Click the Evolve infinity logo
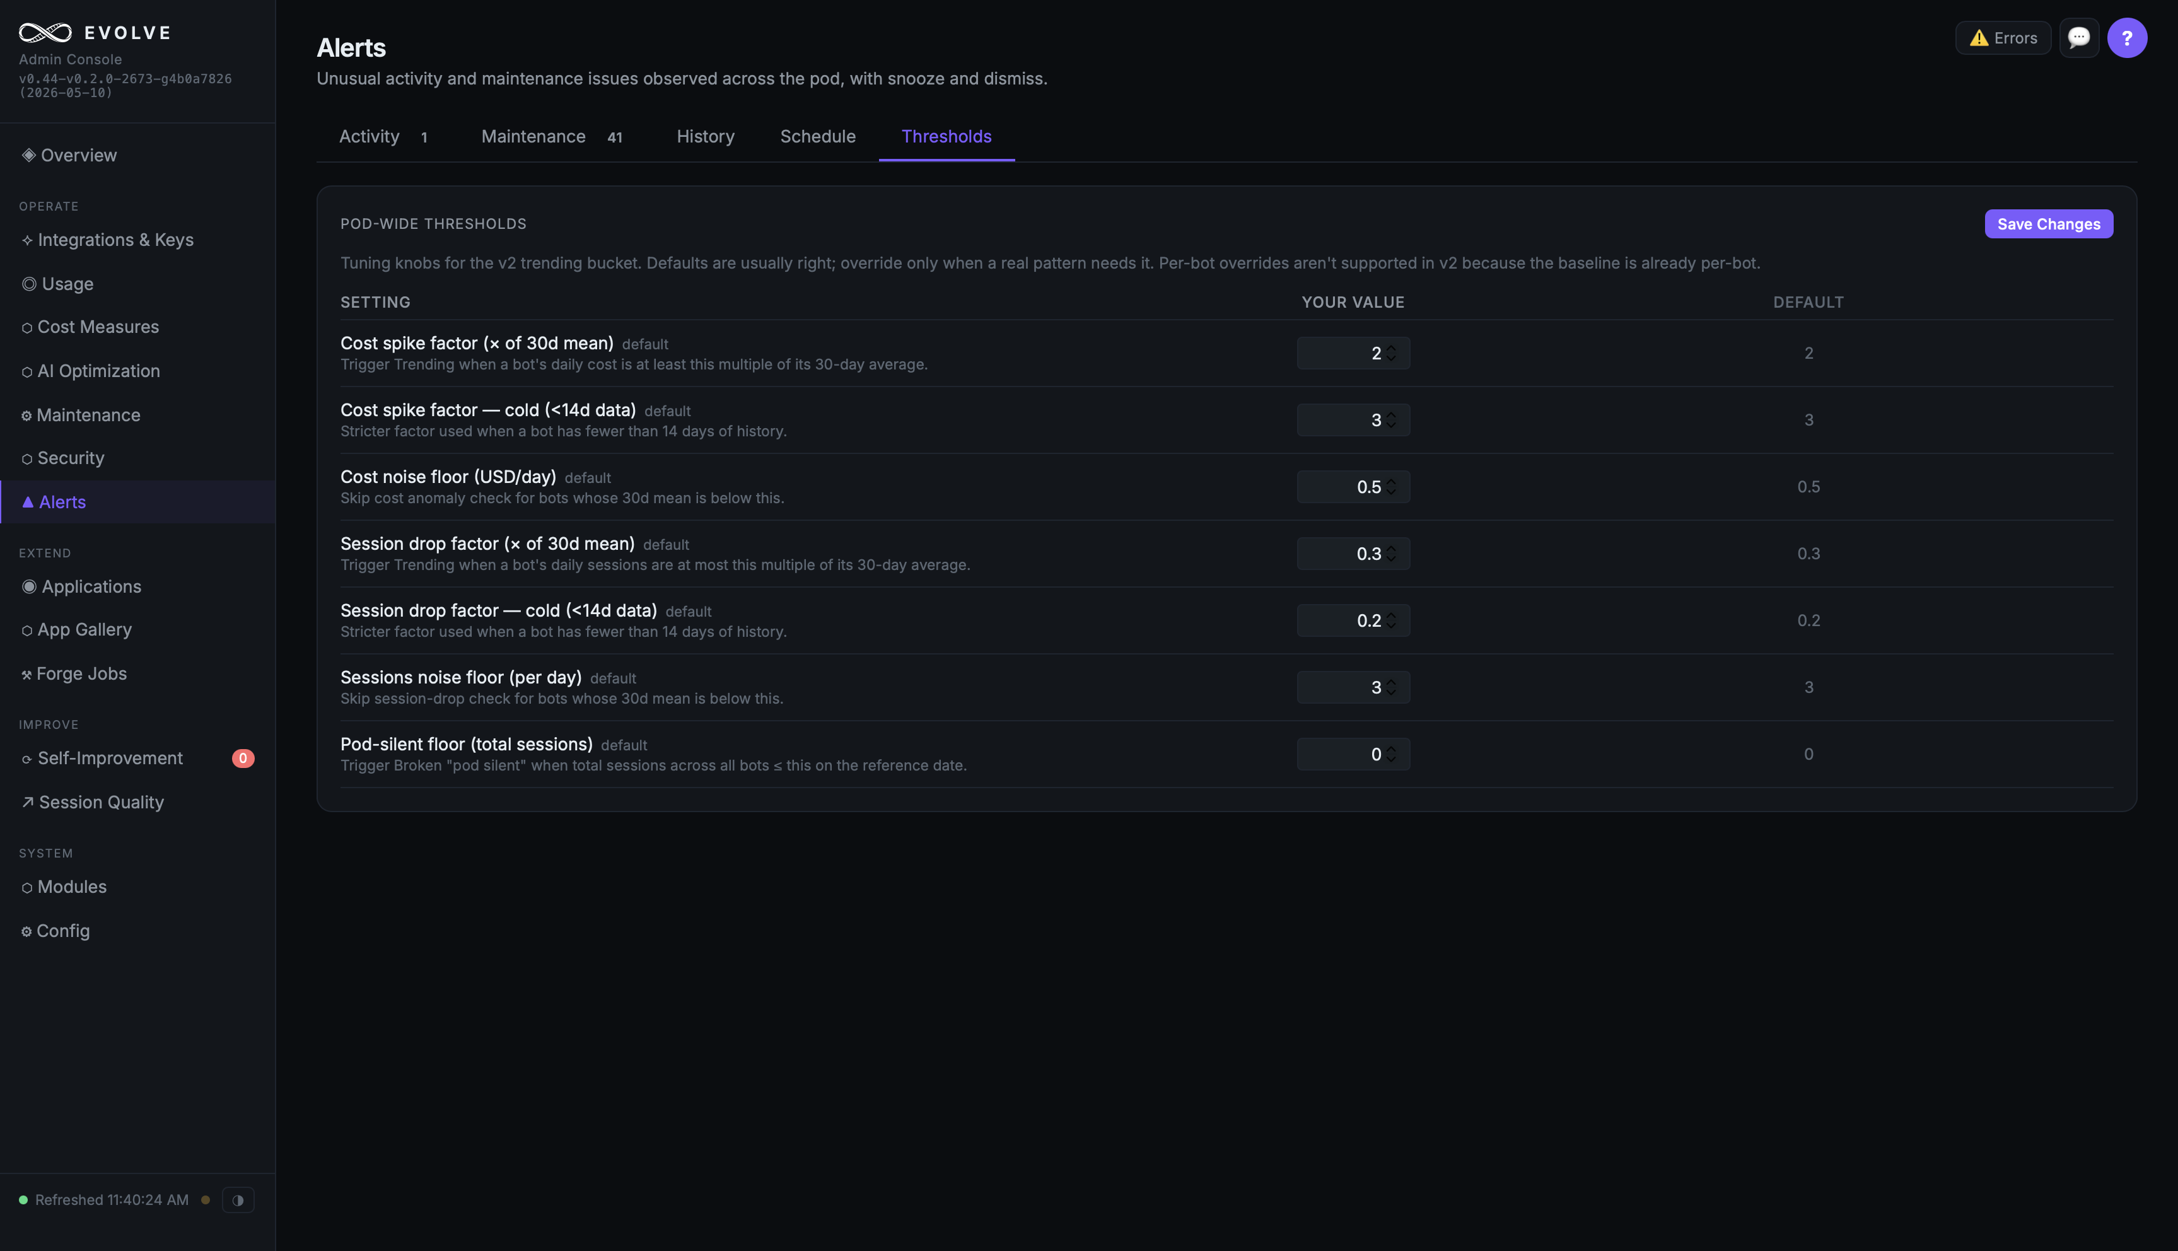 tap(45, 33)
